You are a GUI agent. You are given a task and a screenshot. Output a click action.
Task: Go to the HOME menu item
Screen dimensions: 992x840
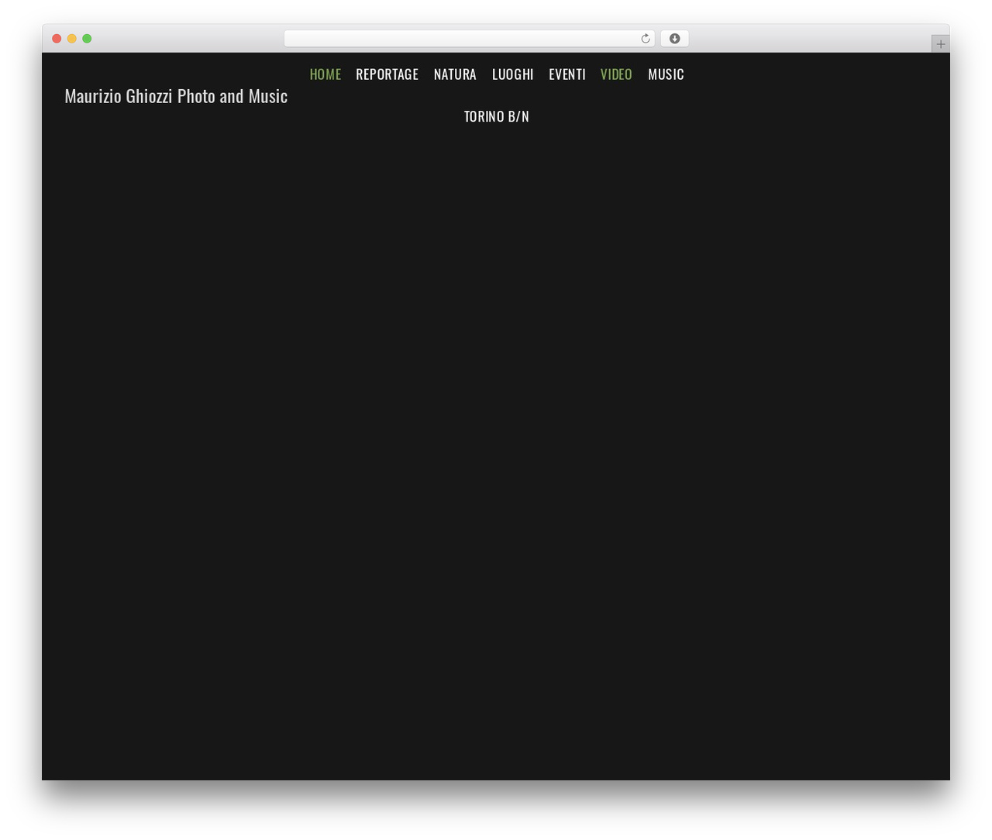coord(325,74)
